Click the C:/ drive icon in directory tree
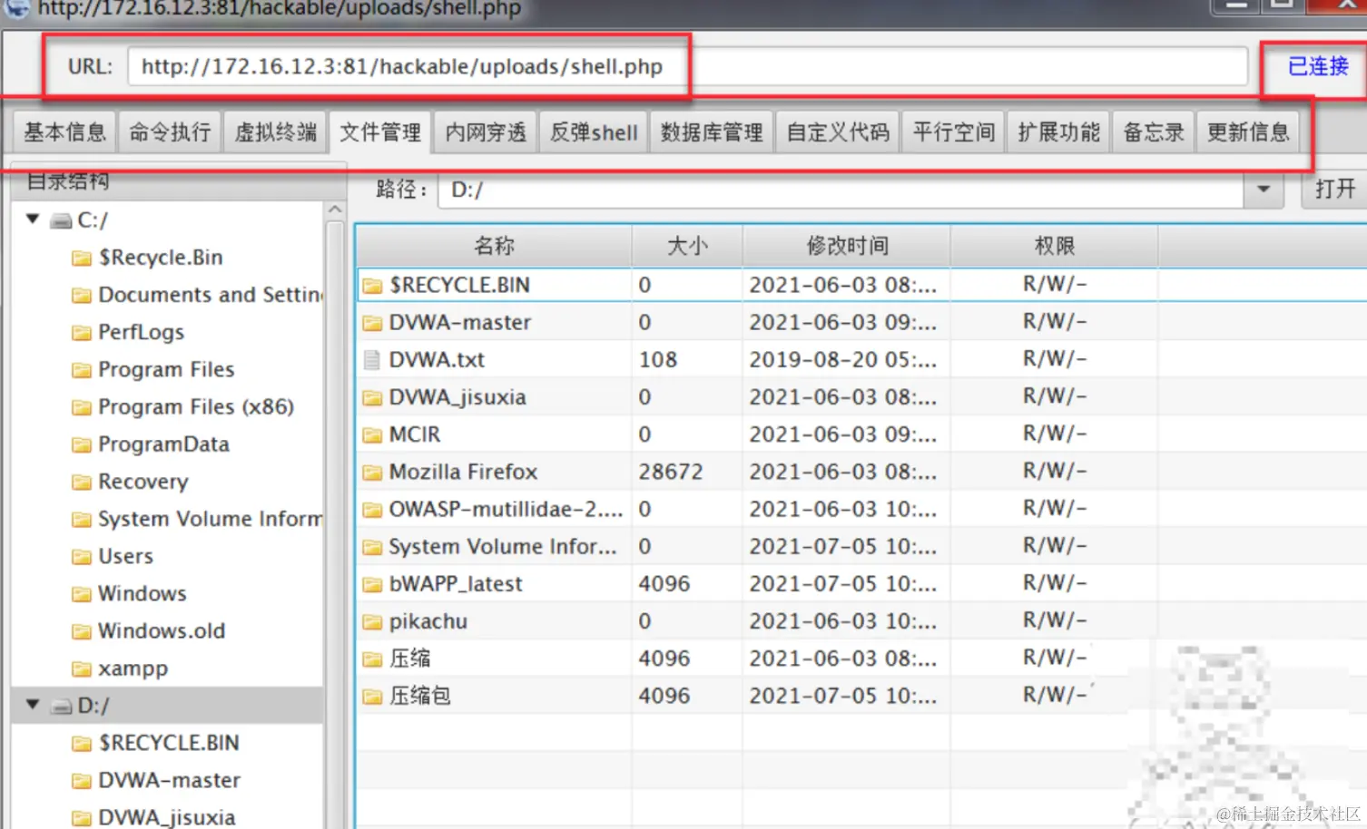 pyautogui.click(x=61, y=220)
